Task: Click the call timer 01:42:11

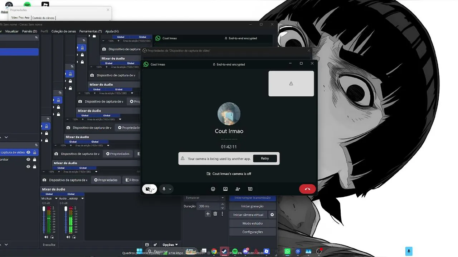Action: tap(229, 147)
